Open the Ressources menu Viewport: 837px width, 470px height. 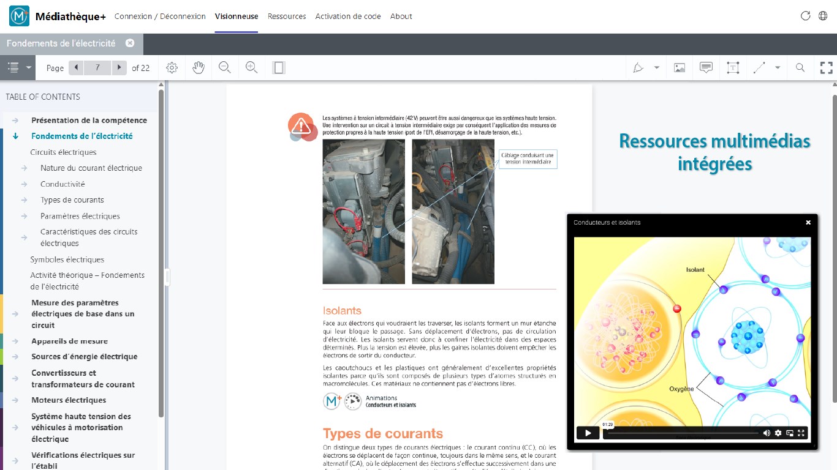click(x=287, y=17)
